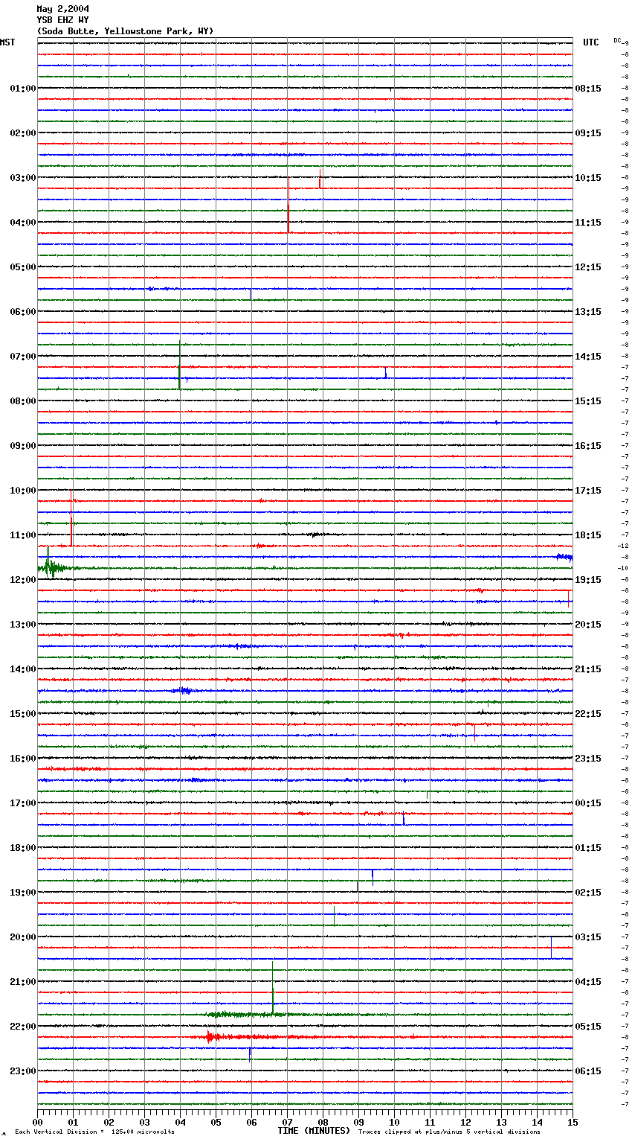Click bottom minute axis label '12'

point(465,1123)
